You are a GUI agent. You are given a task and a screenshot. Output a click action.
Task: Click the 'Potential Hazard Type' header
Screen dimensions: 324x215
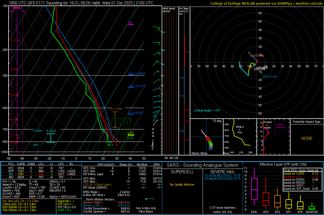(x=307, y=122)
